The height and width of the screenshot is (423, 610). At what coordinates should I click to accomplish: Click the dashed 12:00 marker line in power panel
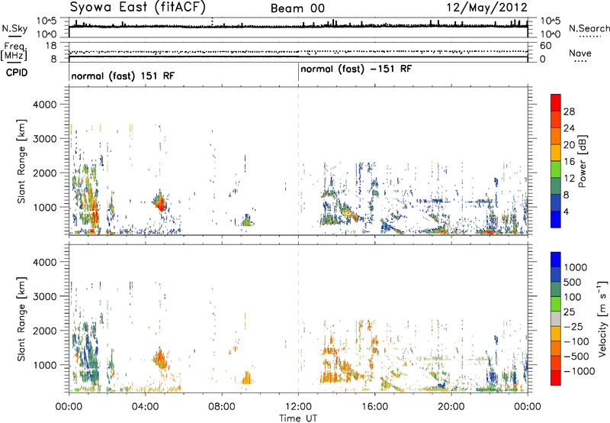[298, 161]
